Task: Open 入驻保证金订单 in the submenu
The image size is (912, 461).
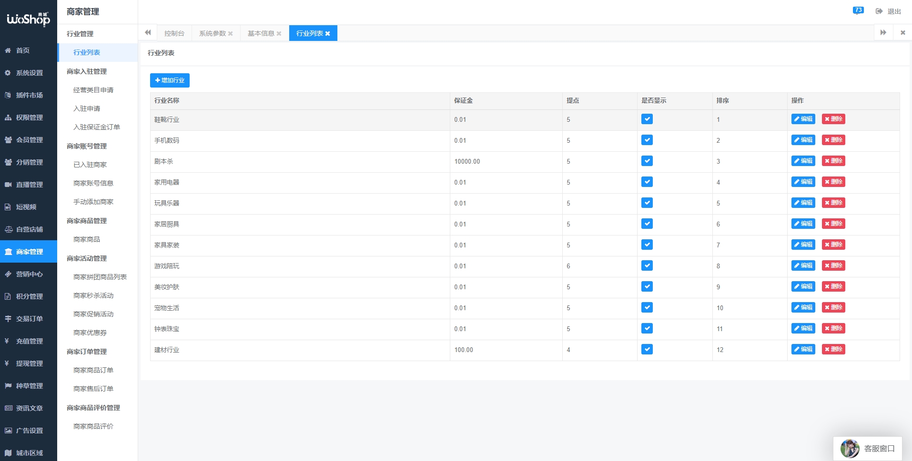Action: pos(97,127)
